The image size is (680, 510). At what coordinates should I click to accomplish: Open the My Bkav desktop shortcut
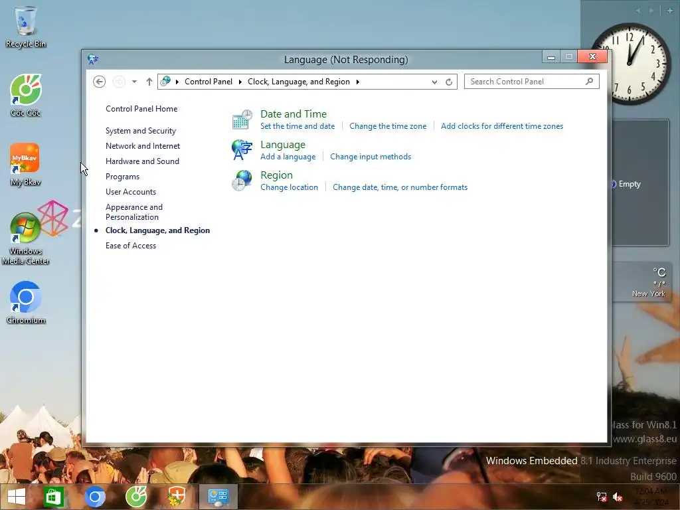(x=26, y=165)
